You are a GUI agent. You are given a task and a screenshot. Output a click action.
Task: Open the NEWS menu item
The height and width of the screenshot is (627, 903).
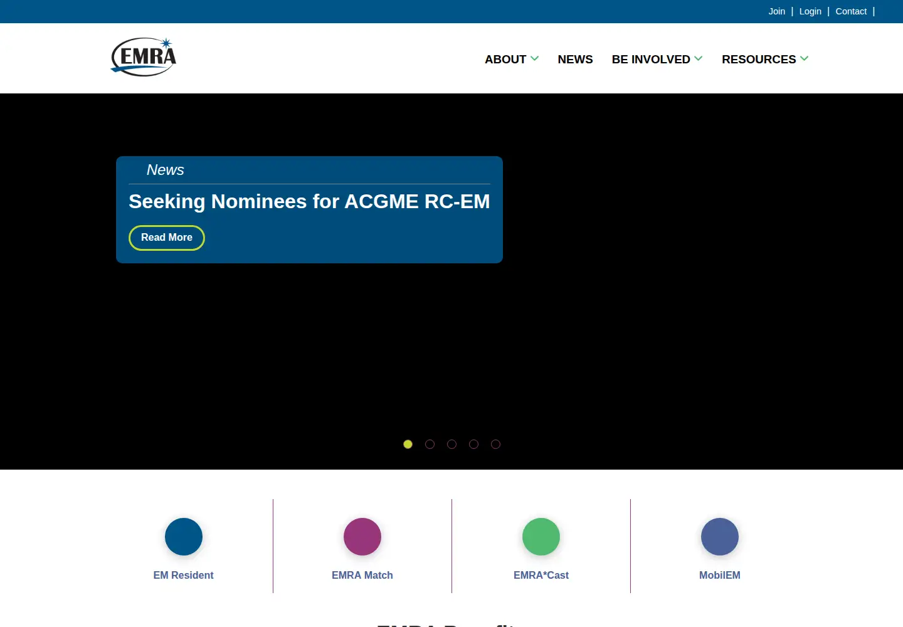click(575, 59)
